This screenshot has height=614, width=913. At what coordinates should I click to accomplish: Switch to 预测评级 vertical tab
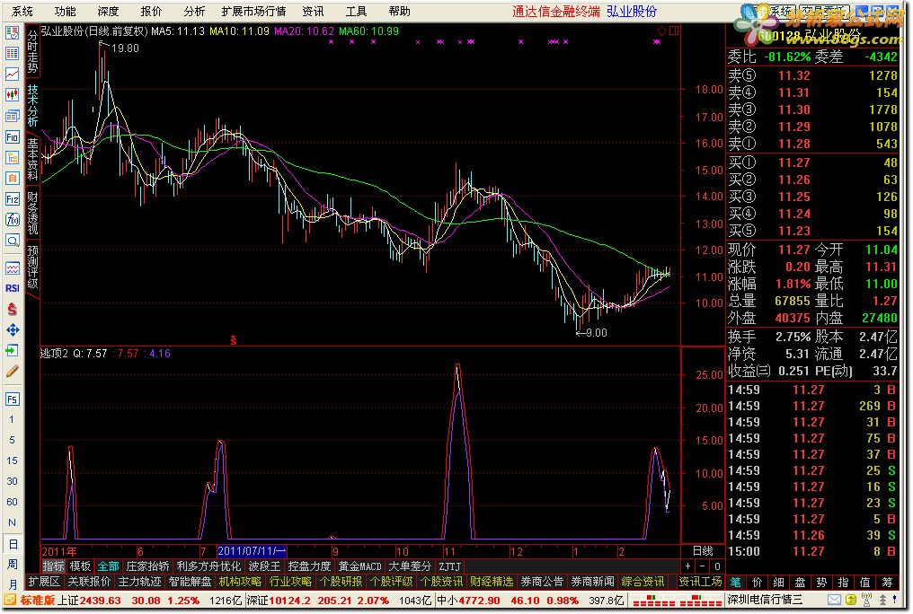pos(32,267)
